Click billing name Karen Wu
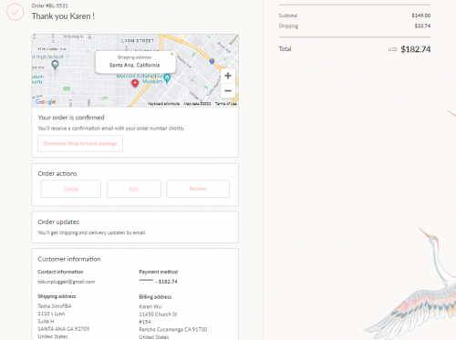This screenshot has height=340, width=456. (150, 306)
